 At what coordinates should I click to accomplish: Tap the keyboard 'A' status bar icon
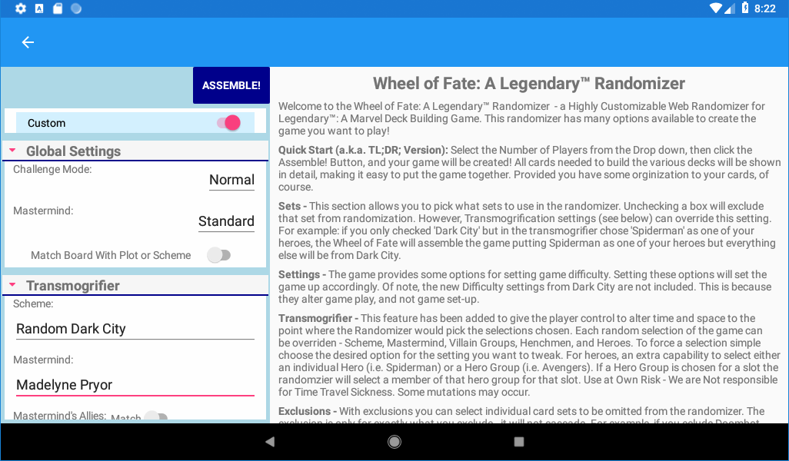pyautogui.click(x=39, y=8)
